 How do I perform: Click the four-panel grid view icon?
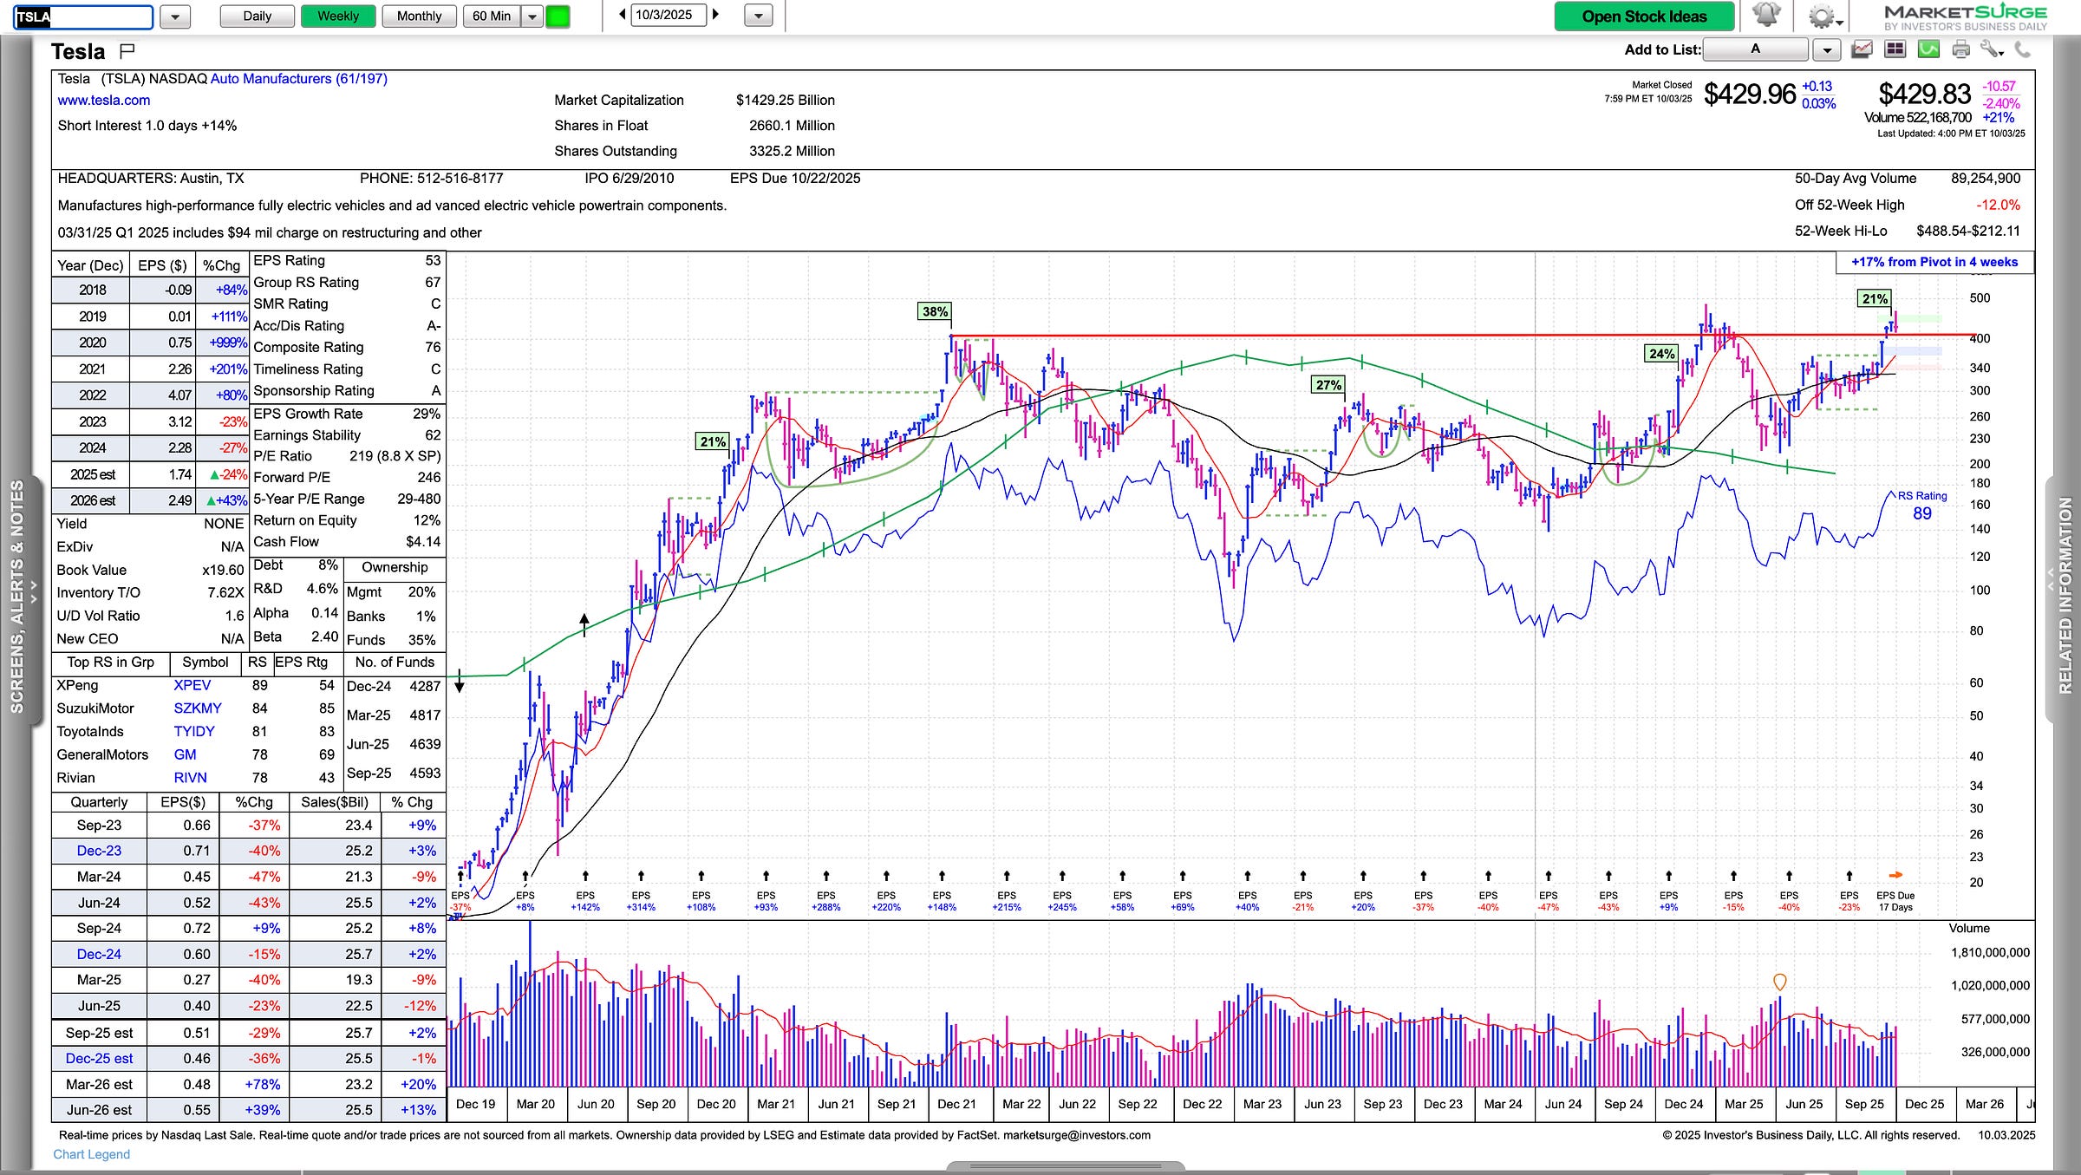click(1895, 49)
